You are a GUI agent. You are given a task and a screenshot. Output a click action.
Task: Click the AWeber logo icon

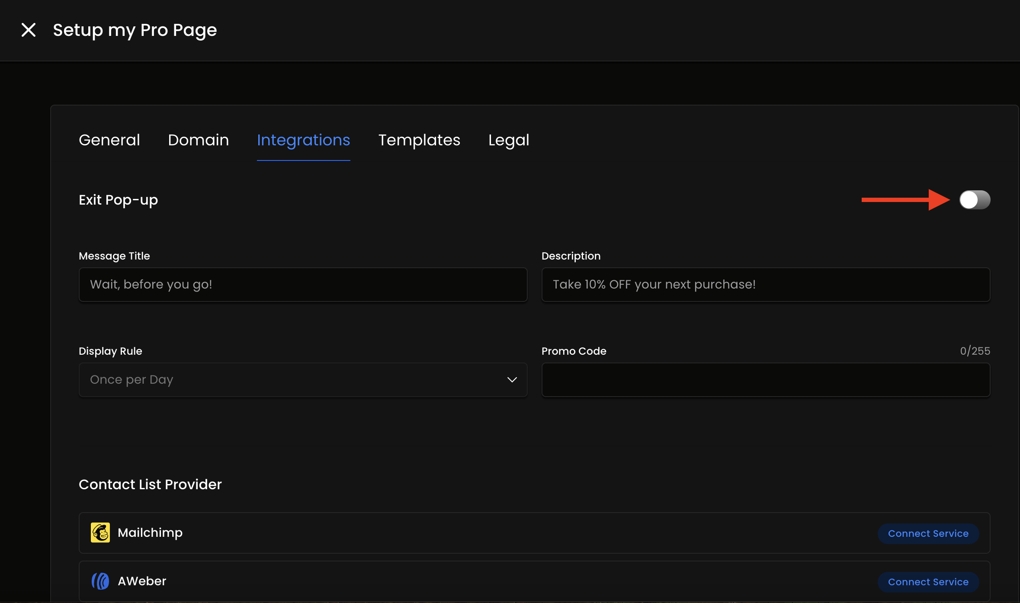pyautogui.click(x=100, y=581)
